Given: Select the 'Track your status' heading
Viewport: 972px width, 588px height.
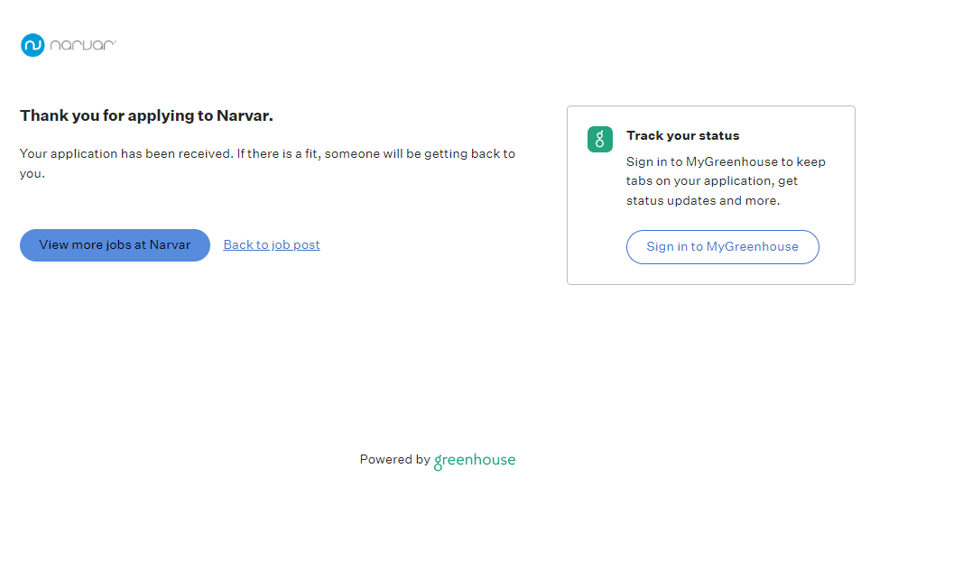Looking at the screenshot, I should tap(682, 135).
